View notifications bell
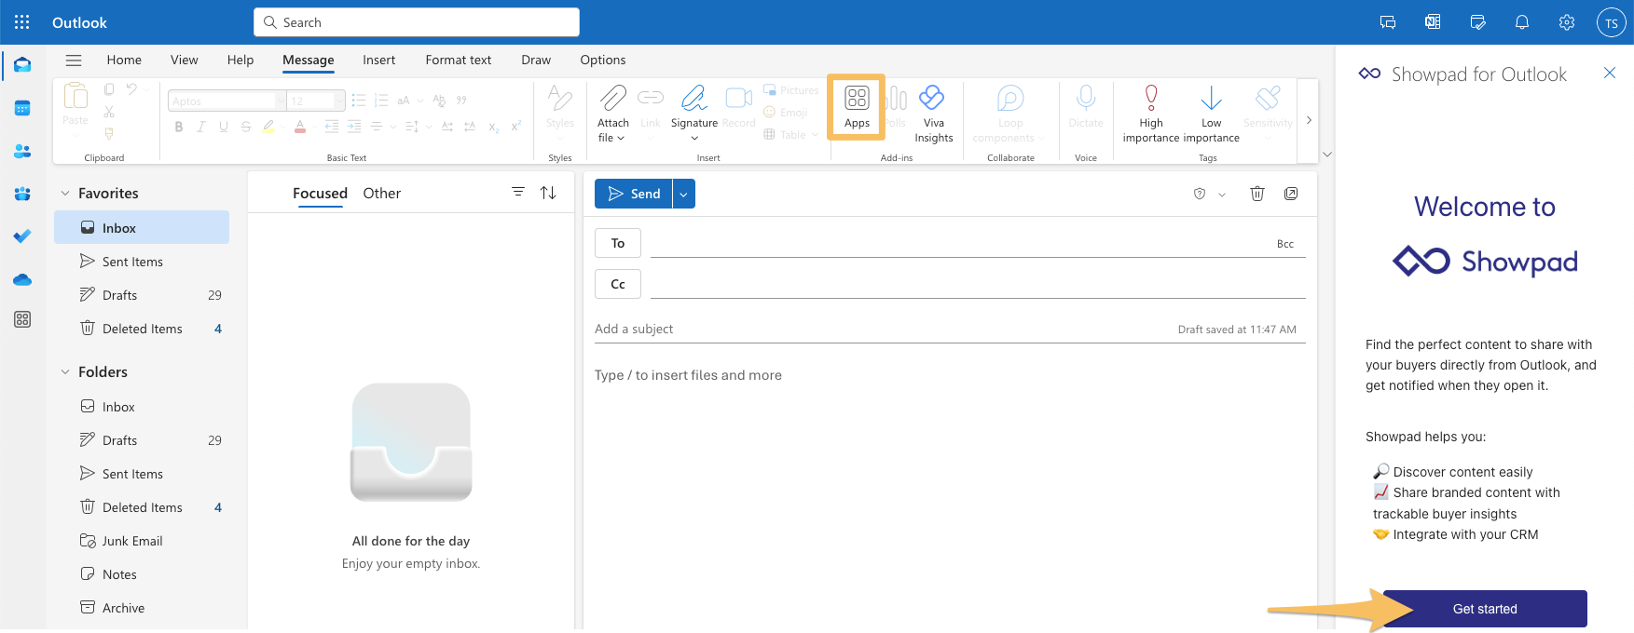This screenshot has height=633, width=1634. tap(1522, 22)
